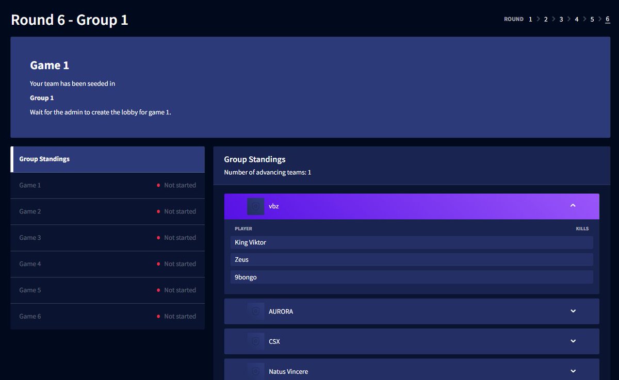The height and width of the screenshot is (380, 619).
Task: Open the Group Standings sidebar tab
Action: [x=108, y=159]
